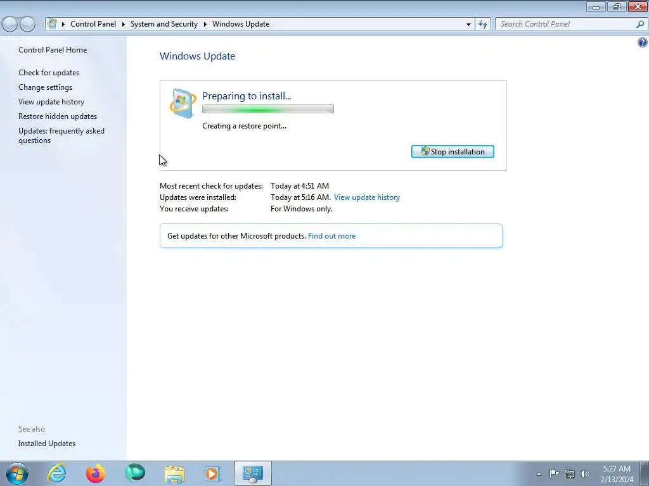Open Windows Explorer from taskbar
This screenshot has width=649, height=486.
174,473
